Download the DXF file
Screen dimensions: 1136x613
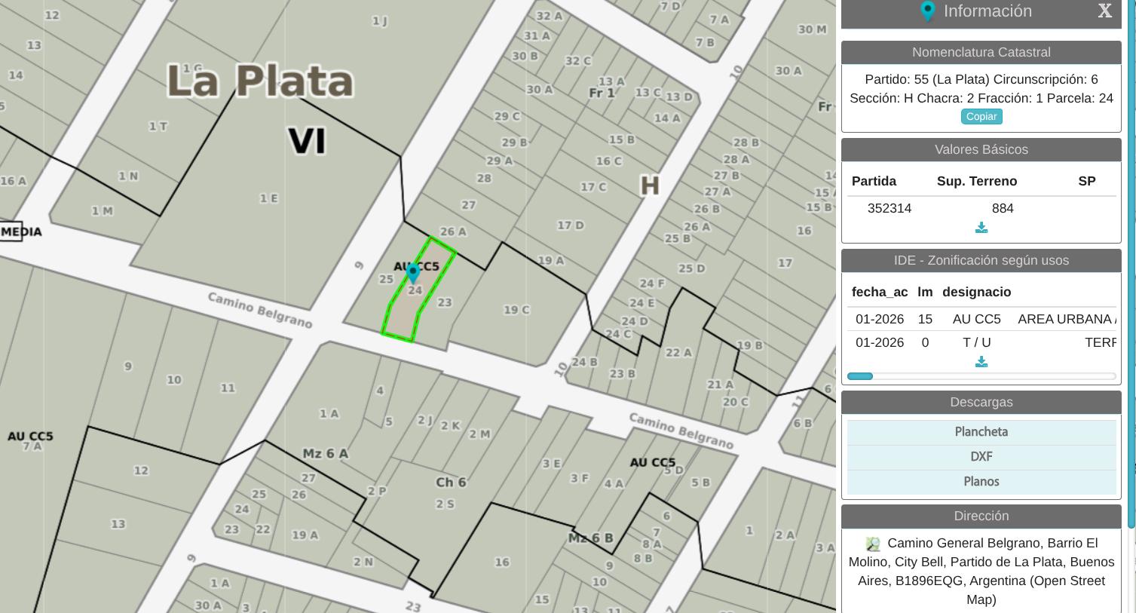point(981,457)
